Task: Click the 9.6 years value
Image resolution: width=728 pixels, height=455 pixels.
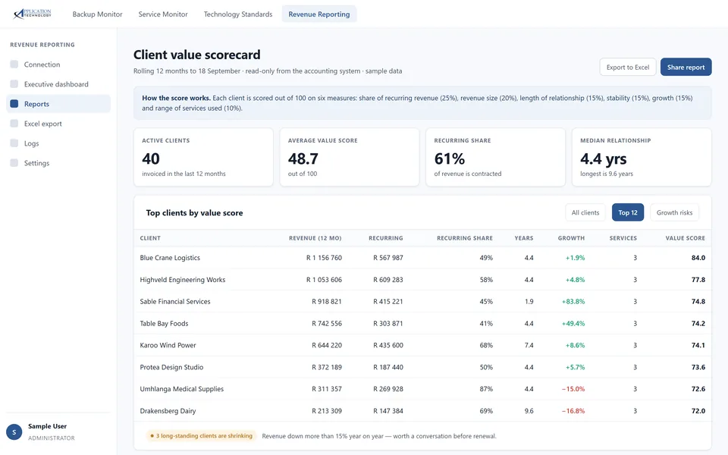Action: coord(529,410)
